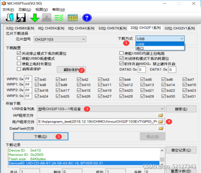201x173 pixels.
Task: Click the 解除保护 button
Action: [71, 70]
